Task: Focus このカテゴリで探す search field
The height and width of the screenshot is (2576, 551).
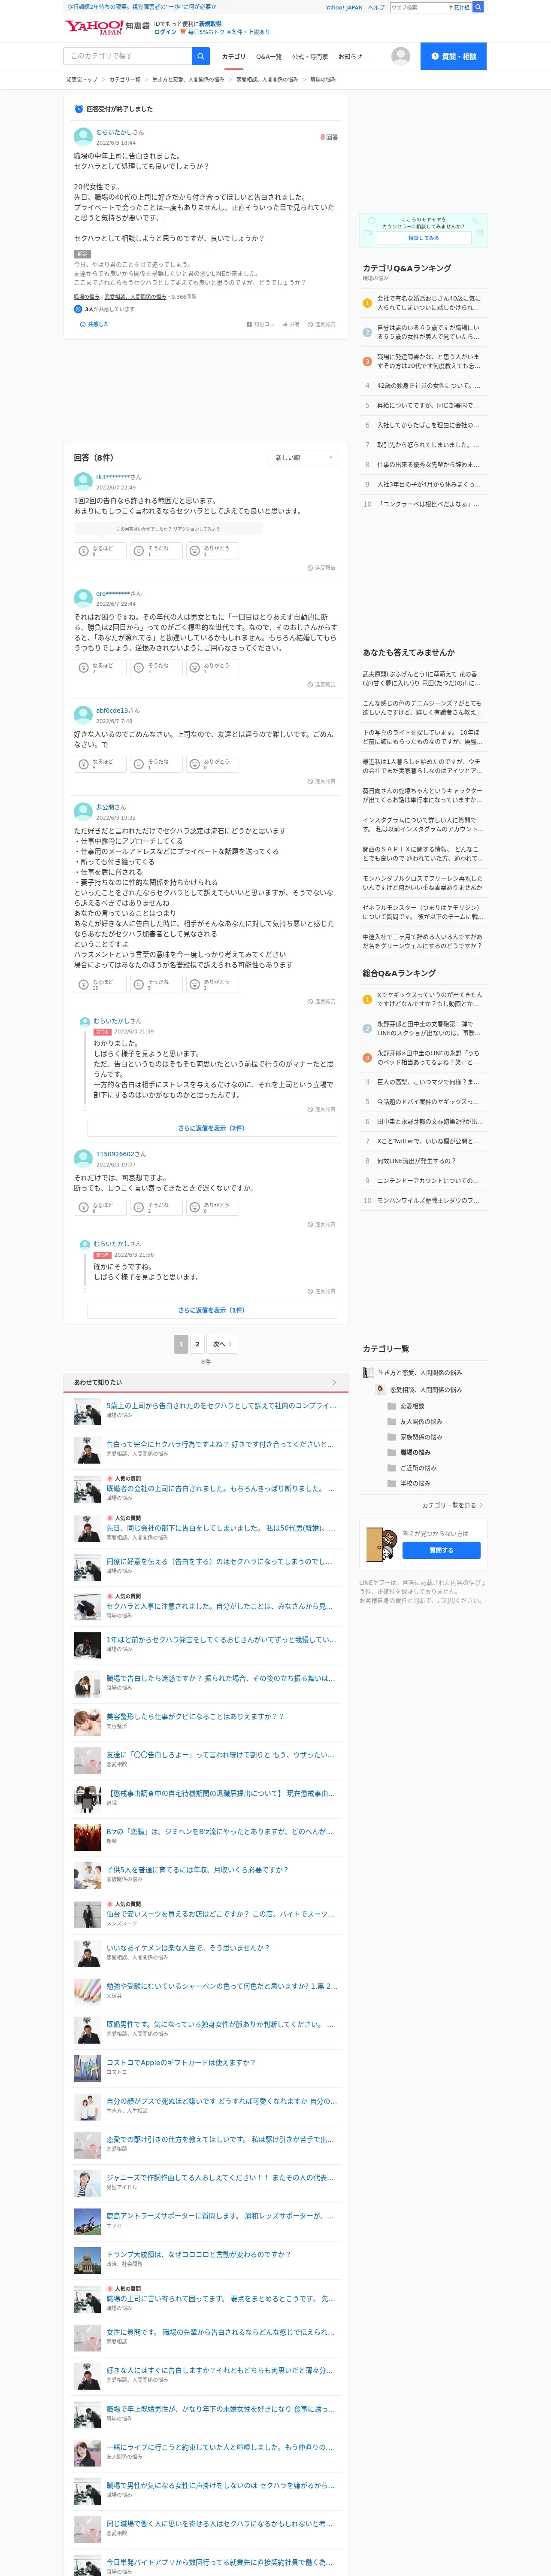Action: pyautogui.click(x=128, y=56)
